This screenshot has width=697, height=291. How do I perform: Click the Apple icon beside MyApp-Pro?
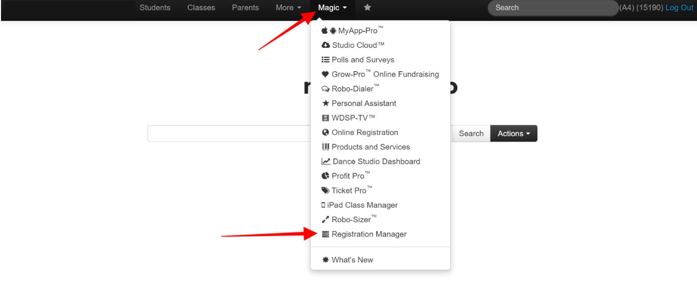[x=325, y=31]
